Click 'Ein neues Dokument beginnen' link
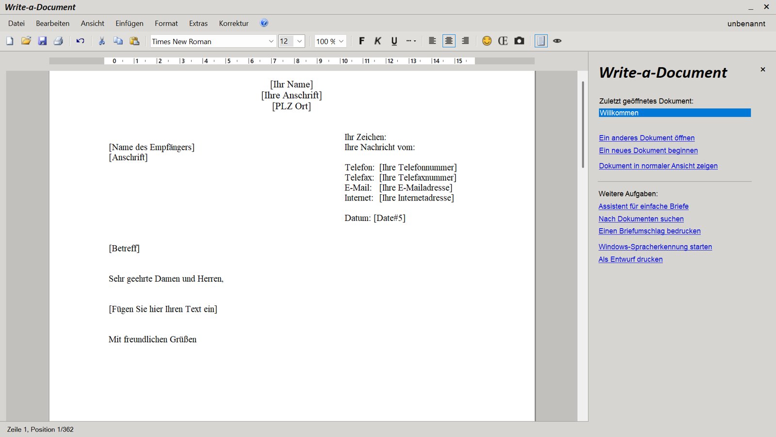776x437 pixels. 648,151
